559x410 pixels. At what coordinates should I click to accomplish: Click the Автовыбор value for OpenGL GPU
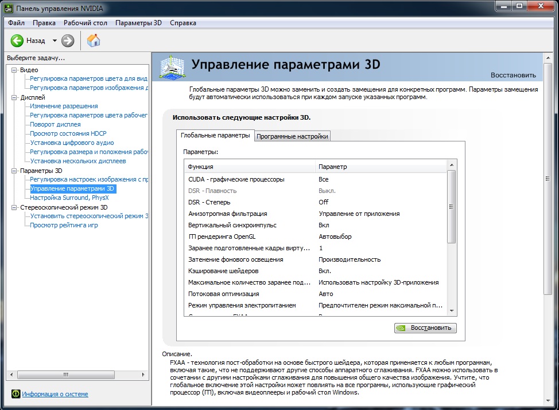(x=335, y=236)
